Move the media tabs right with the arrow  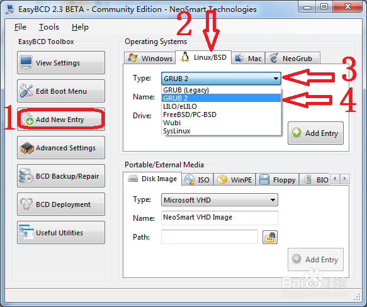[344, 179]
